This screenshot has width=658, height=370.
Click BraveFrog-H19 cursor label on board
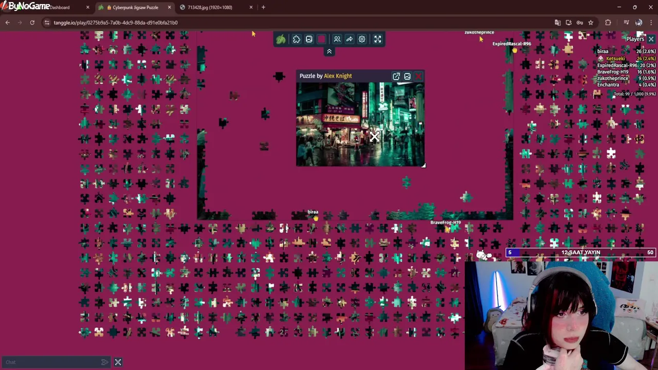445,223
